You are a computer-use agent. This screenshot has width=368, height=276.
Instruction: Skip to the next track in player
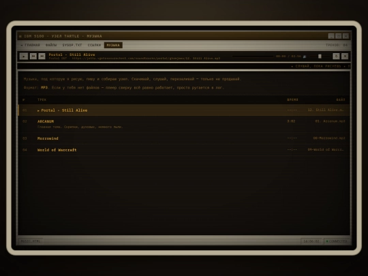42,56
